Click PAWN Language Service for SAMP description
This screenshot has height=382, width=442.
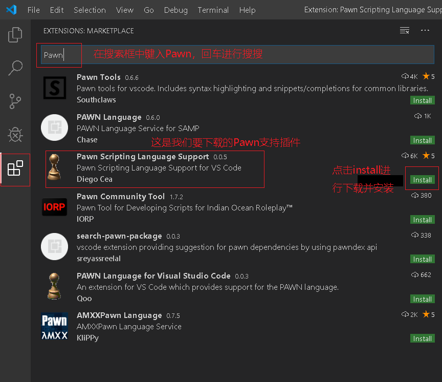(138, 129)
